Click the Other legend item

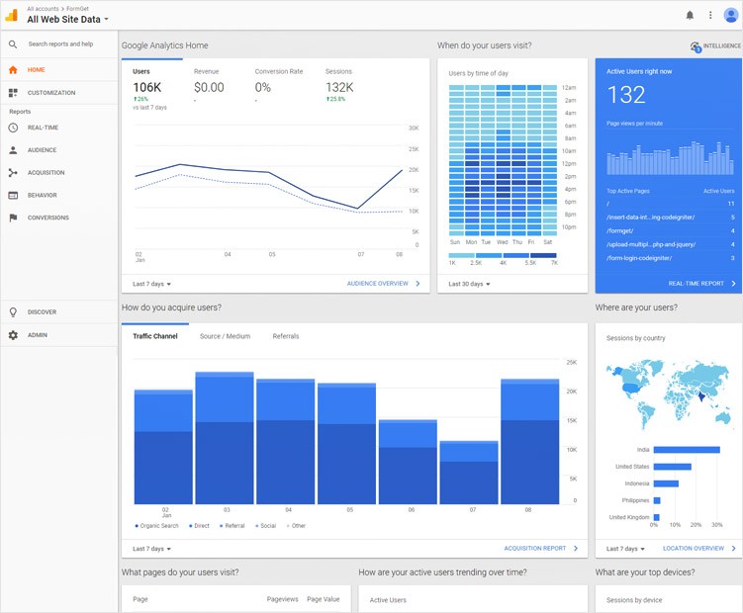pyautogui.click(x=296, y=526)
